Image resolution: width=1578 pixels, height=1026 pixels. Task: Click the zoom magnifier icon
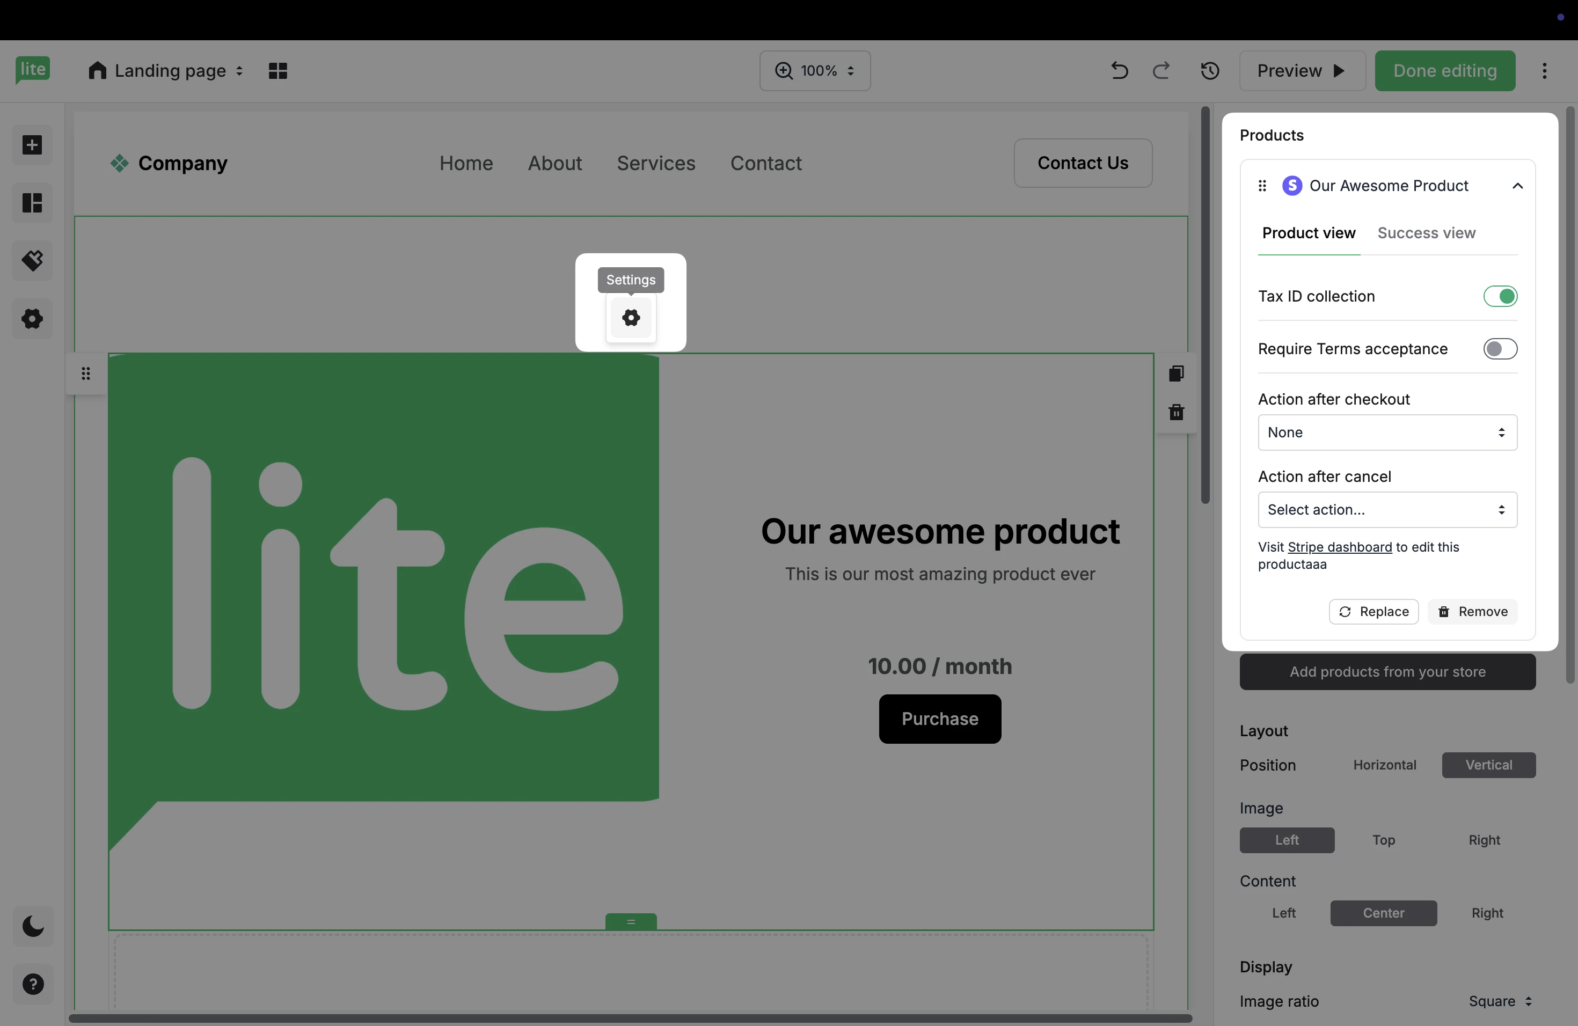point(784,71)
